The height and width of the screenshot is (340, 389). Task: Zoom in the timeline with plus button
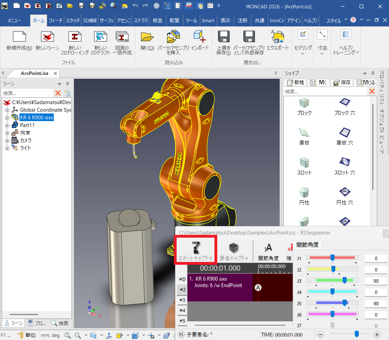[377, 334]
